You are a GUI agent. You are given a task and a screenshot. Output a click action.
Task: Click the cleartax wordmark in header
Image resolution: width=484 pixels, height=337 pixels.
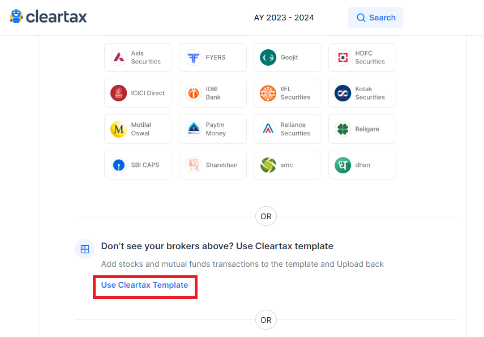57,16
